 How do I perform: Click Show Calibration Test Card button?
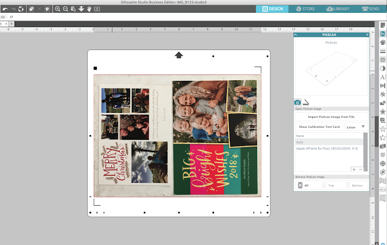319,127
